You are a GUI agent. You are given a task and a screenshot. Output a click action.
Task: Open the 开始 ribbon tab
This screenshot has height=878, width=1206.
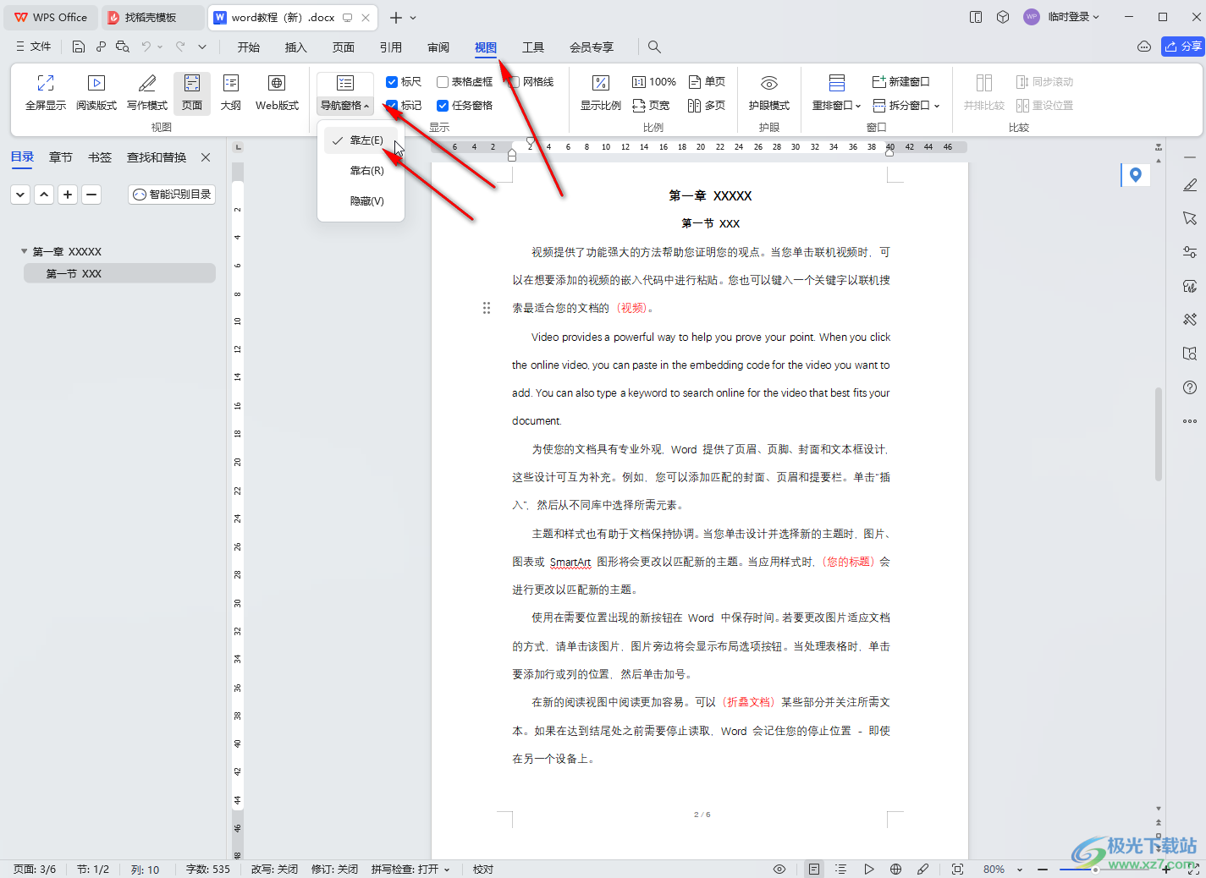(x=249, y=47)
